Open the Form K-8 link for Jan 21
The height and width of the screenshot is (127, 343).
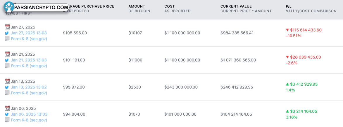pos(29,66)
